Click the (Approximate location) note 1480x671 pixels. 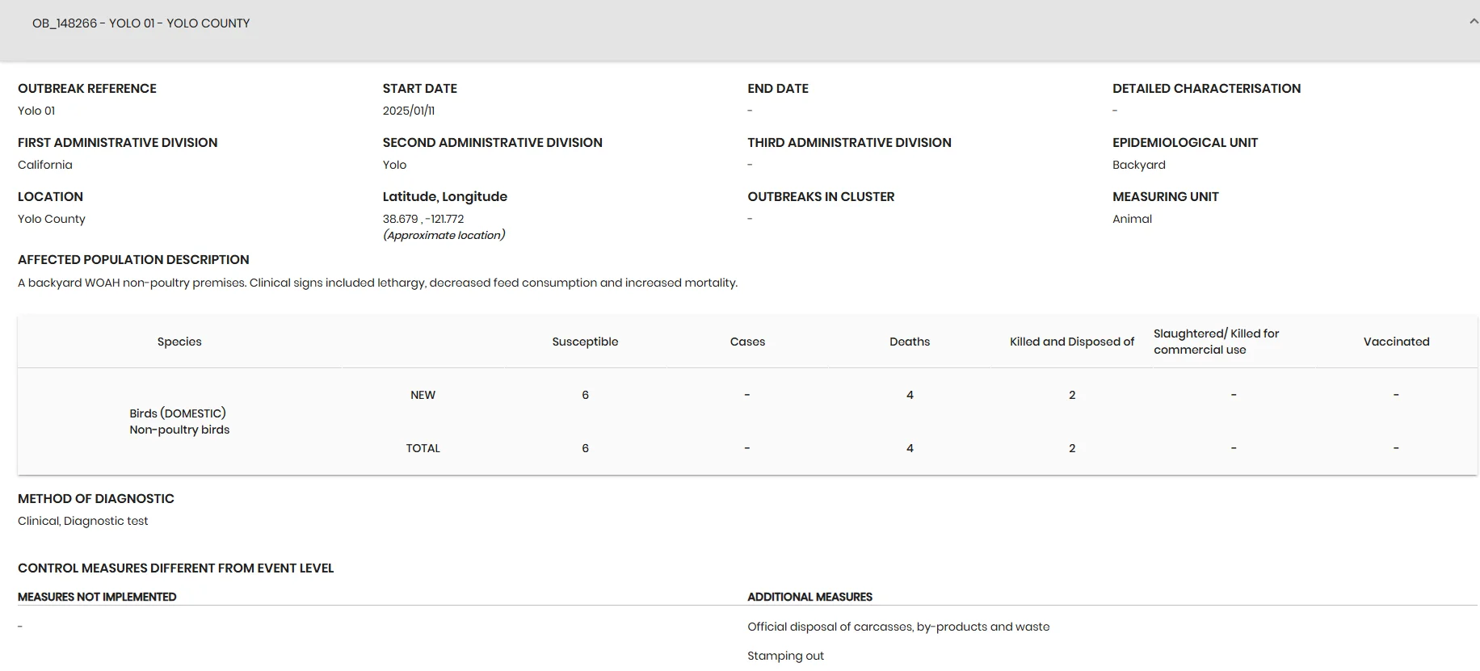click(444, 235)
